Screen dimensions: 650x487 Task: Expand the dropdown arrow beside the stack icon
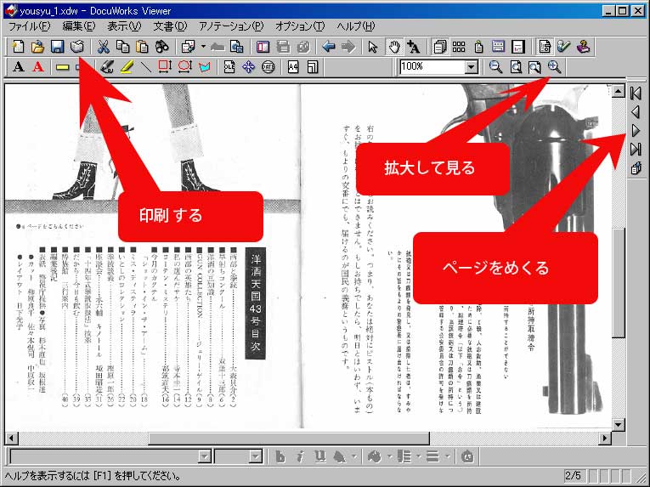coord(202,47)
